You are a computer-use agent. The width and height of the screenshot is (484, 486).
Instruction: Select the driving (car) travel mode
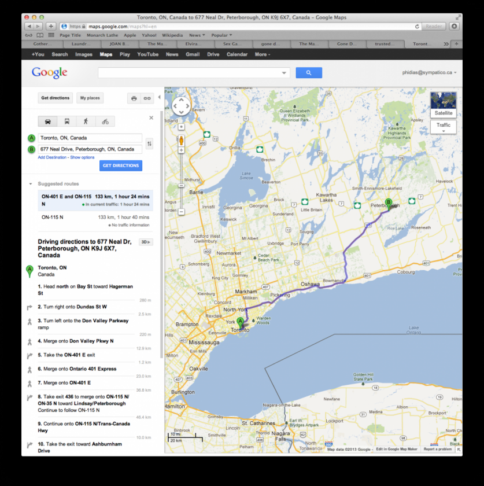click(47, 122)
